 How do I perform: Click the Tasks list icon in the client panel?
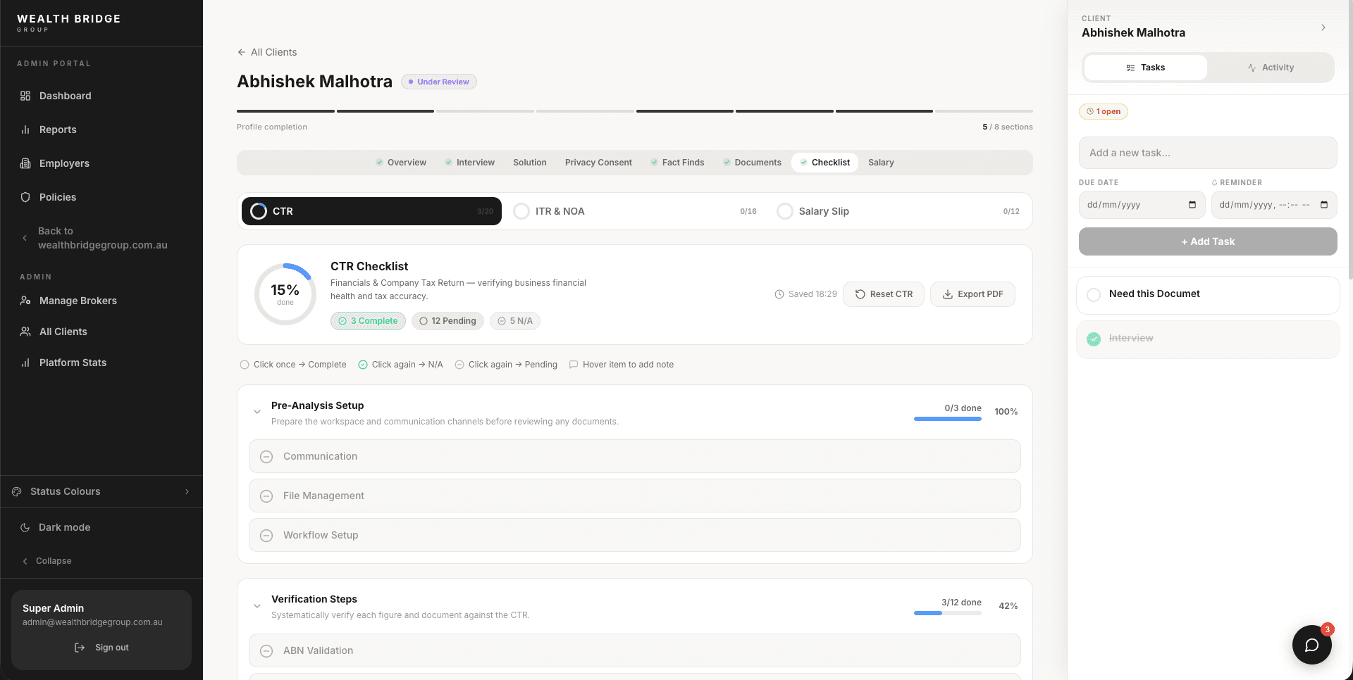pyautogui.click(x=1130, y=68)
